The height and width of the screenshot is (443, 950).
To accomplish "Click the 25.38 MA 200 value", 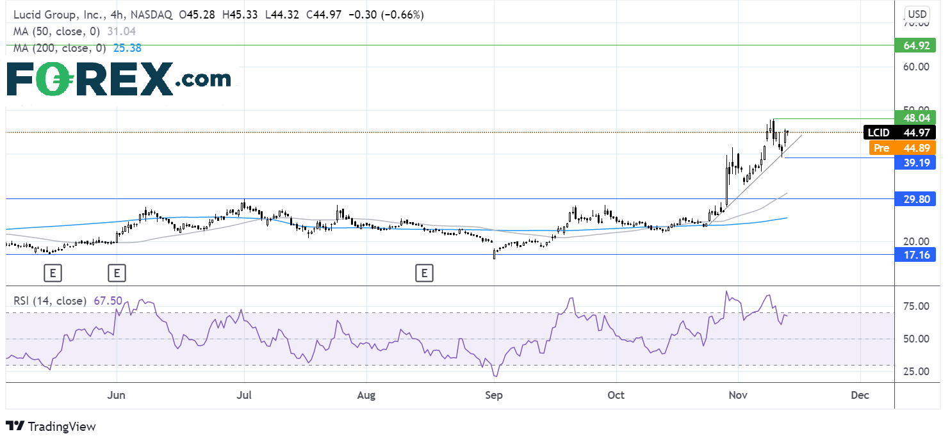I will (129, 47).
